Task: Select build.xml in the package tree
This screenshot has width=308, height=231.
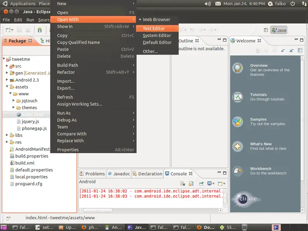Action: tap(25, 163)
